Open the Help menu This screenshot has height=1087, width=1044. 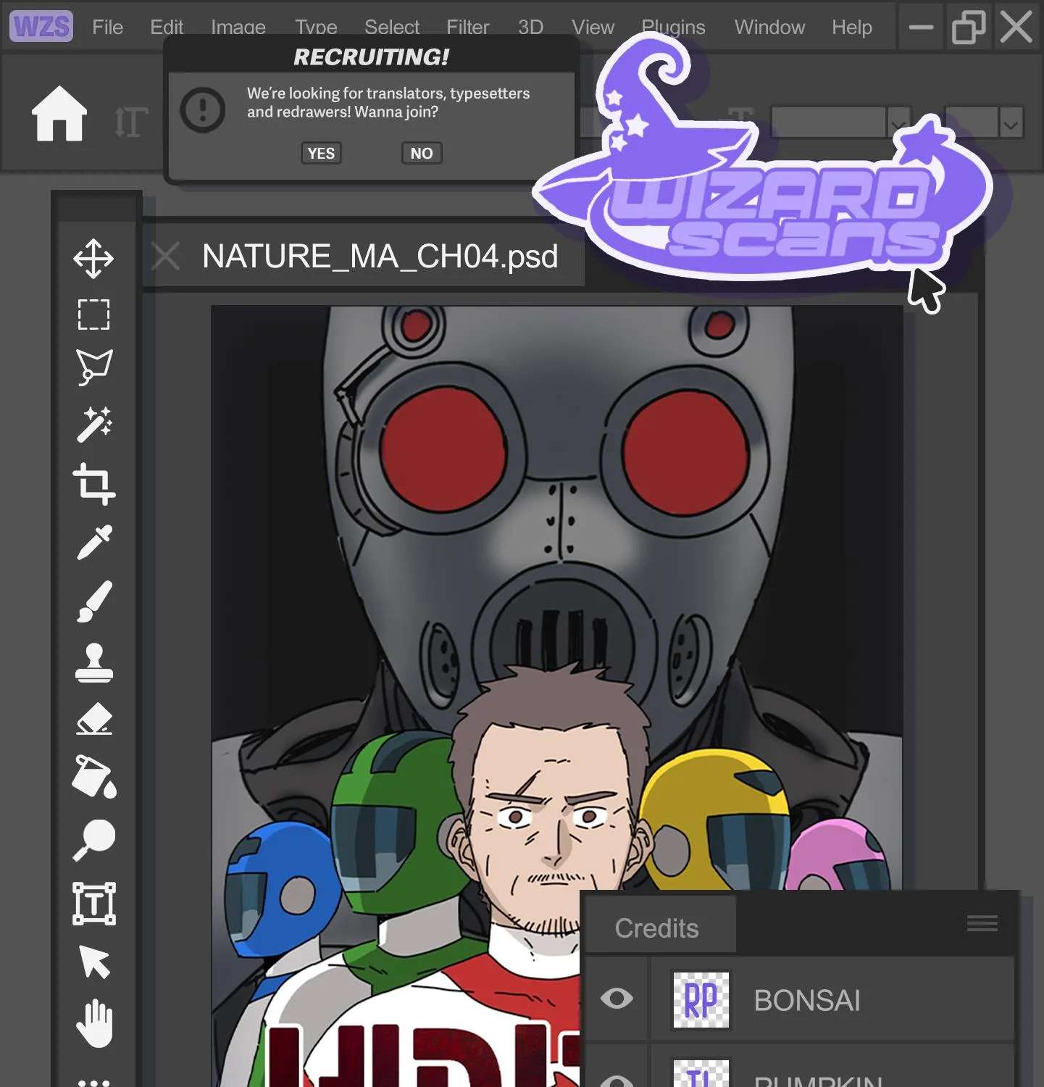[852, 28]
